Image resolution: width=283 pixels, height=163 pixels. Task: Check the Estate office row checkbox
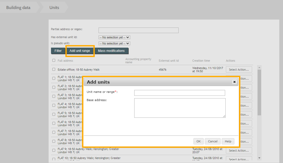pyautogui.click(x=54, y=69)
